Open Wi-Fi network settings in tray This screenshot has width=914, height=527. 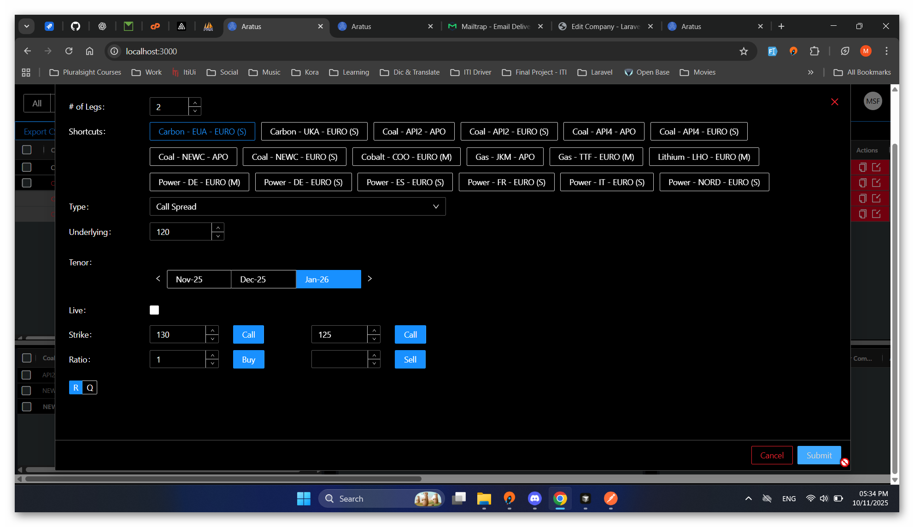[810, 498]
